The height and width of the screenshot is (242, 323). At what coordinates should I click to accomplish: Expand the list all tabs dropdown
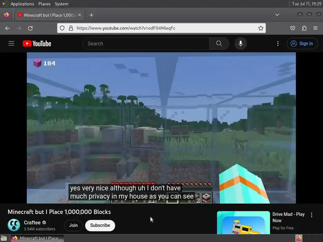[x=277, y=15]
